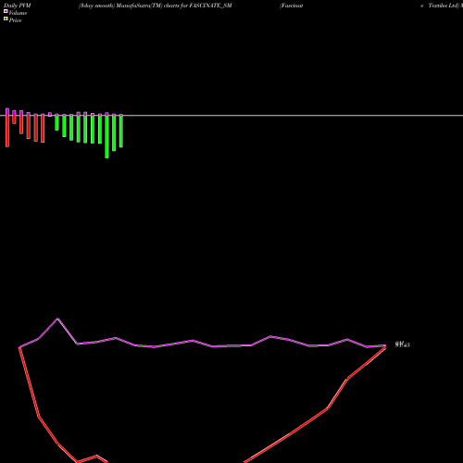Click the Textiles Ltd text at top right
Image resolution: width=463 pixels, height=463 pixels.
[x=444, y=6]
